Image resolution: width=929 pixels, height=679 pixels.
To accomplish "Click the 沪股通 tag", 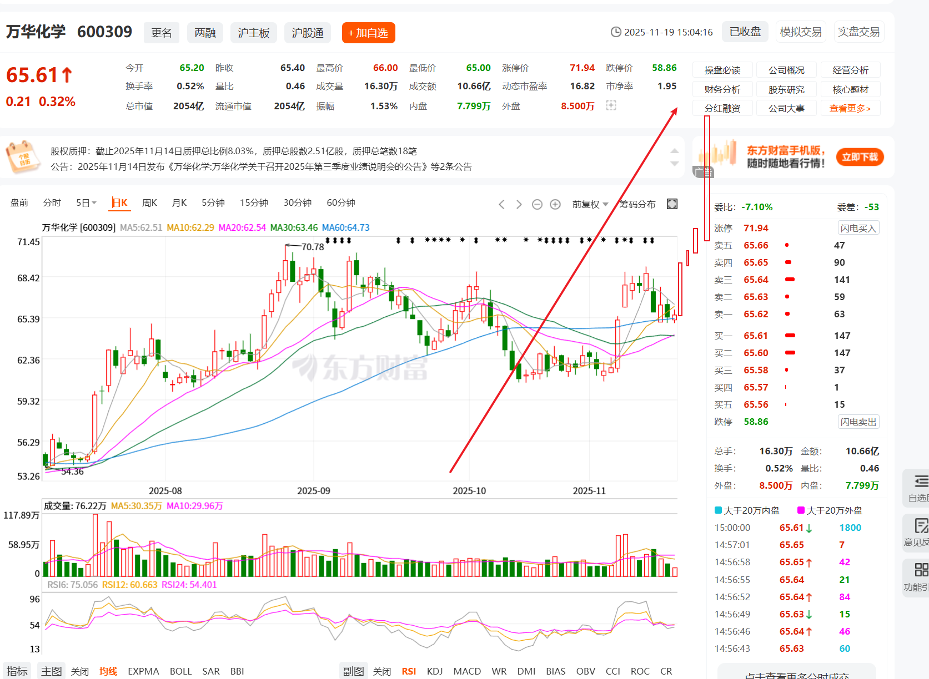I will [308, 33].
